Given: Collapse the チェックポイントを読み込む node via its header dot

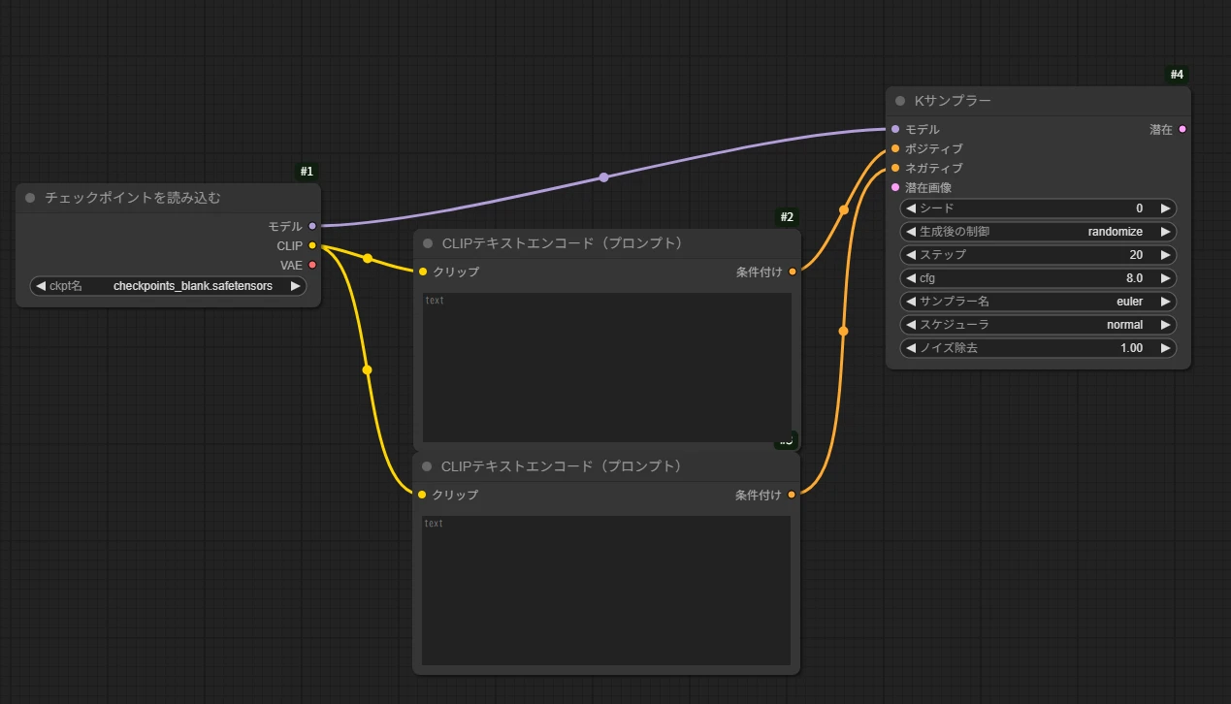Looking at the screenshot, I should (30, 198).
